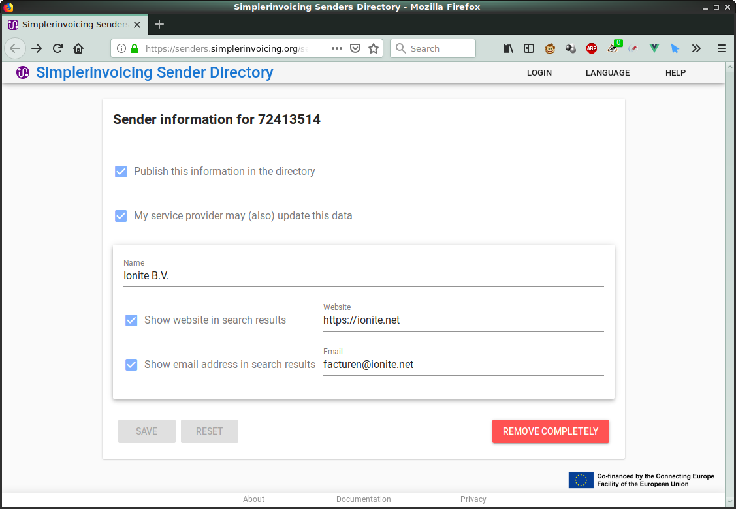Image resolution: width=736 pixels, height=509 pixels.
Task: Open a new browser tab
Action: pyautogui.click(x=159, y=24)
